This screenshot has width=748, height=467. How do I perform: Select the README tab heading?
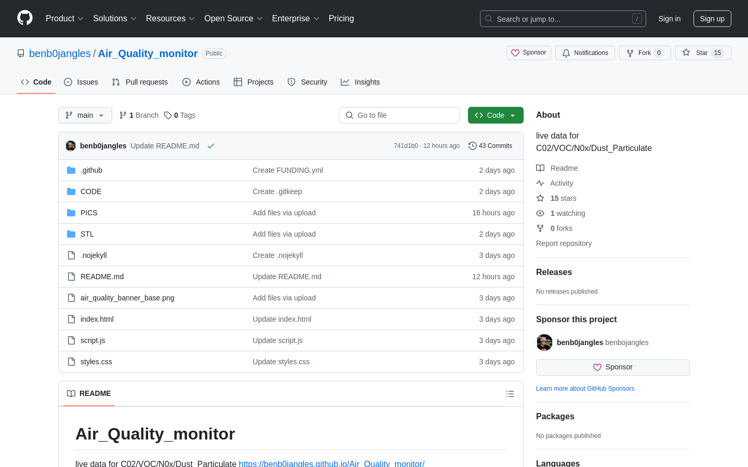(89, 393)
